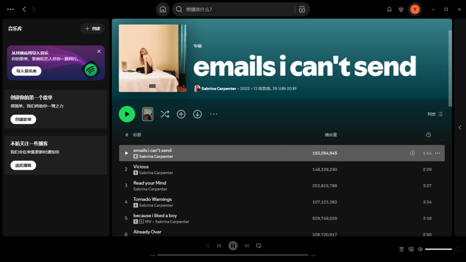This screenshot has height=262, width=466.
Task: Open the Home page
Action: (162, 10)
